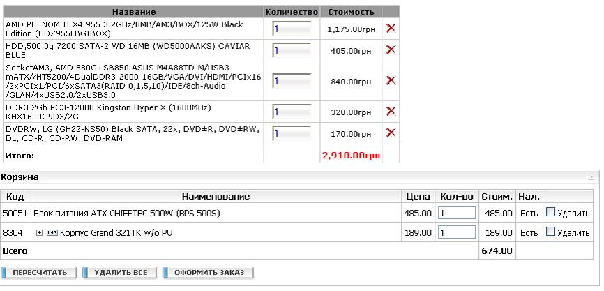The height and width of the screenshot is (291, 604).
Task: Expand the Корпус Grand 321TK row
Action: (x=39, y=232)
